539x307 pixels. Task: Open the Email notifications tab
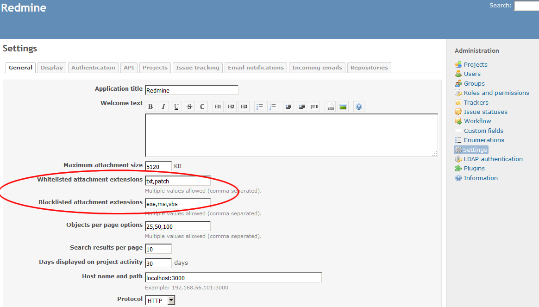click(256, 68)
